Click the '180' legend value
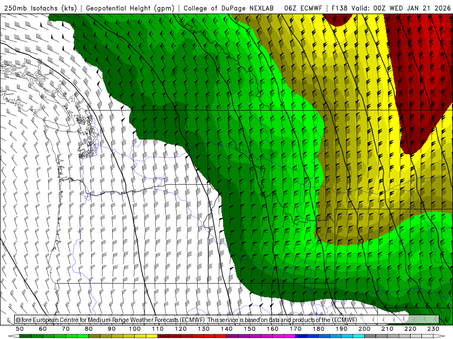 318,329
